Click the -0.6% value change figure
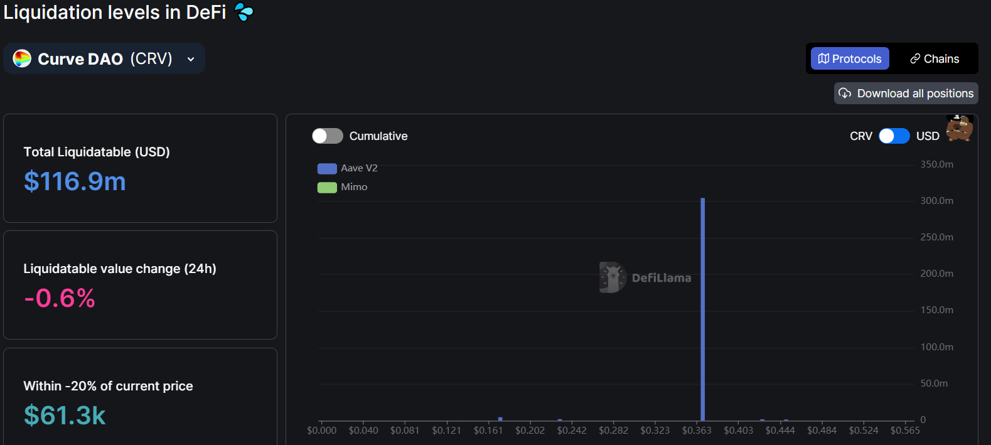 pos(60,298)
